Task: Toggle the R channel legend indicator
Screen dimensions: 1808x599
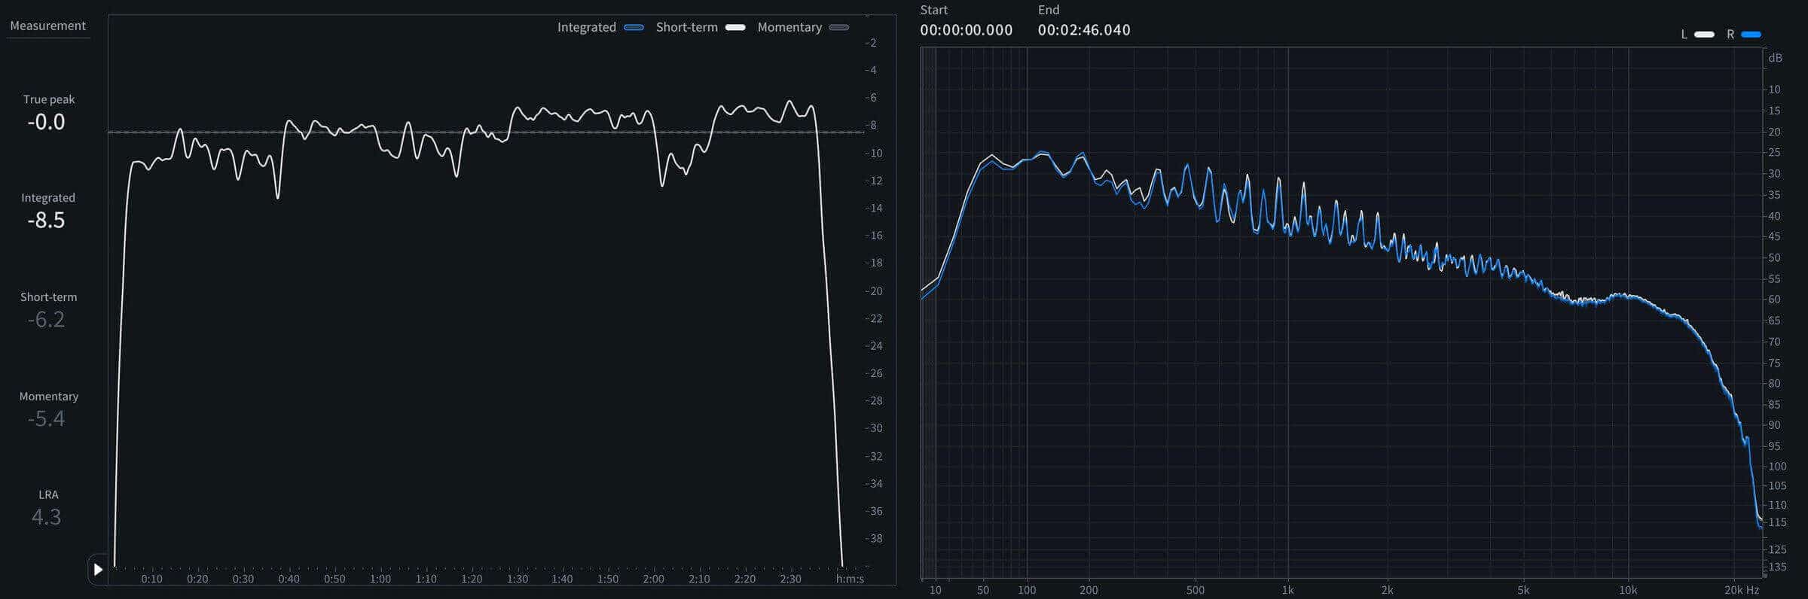Action: click(x=1751, y=35)
